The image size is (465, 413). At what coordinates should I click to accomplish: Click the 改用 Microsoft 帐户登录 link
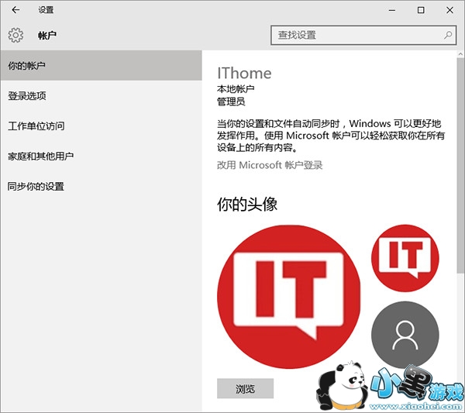(x=270, y=165)
